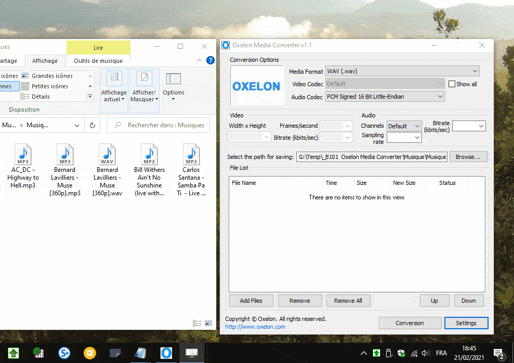This screenshot has height=363, width=514.
Task: Open the Outils de musique tab
Action: pos(98,61)
